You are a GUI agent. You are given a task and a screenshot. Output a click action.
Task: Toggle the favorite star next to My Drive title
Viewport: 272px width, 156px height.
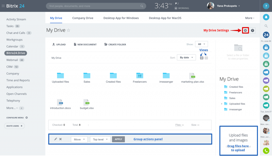click(69, 30)
